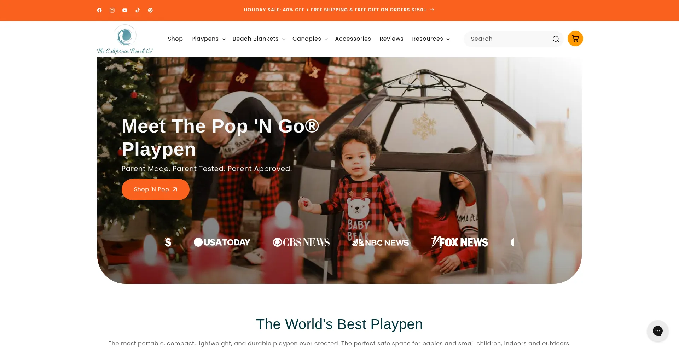The width and height of the screenshot is (679, 351).
Task: Open the YouTube social icon
Action: coord(125,10)
